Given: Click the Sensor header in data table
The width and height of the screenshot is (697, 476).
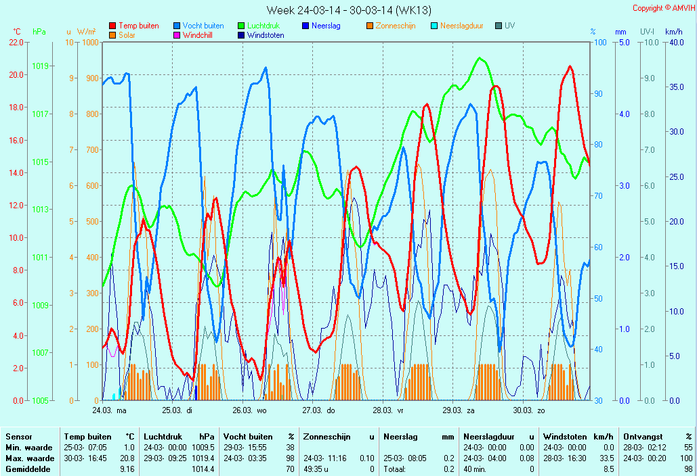Looking at the screenshot, I should (x=18, y=437).
